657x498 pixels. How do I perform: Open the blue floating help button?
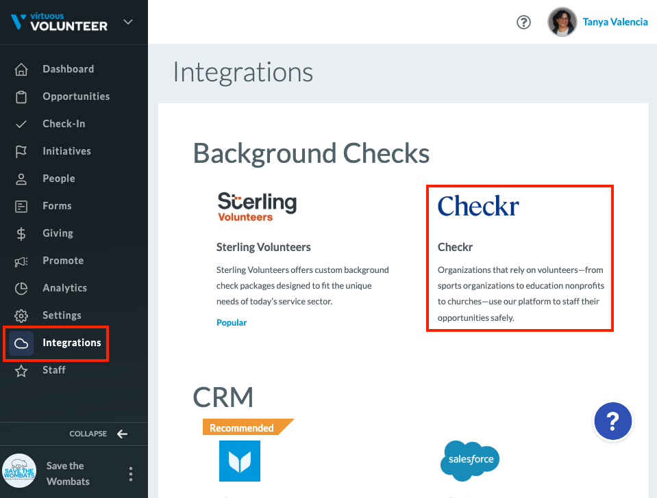pyautogui.click(x=612, y=421)
